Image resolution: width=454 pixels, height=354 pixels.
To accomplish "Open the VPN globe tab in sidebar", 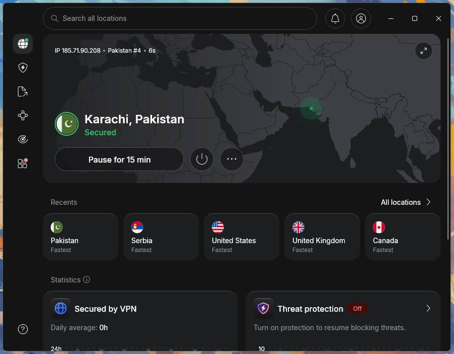I will [23, 44].
